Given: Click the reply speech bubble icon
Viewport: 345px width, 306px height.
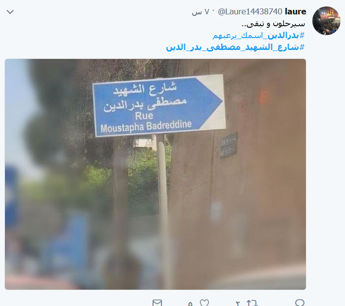Looking at the screenshot, I should [x=299, y=303].
